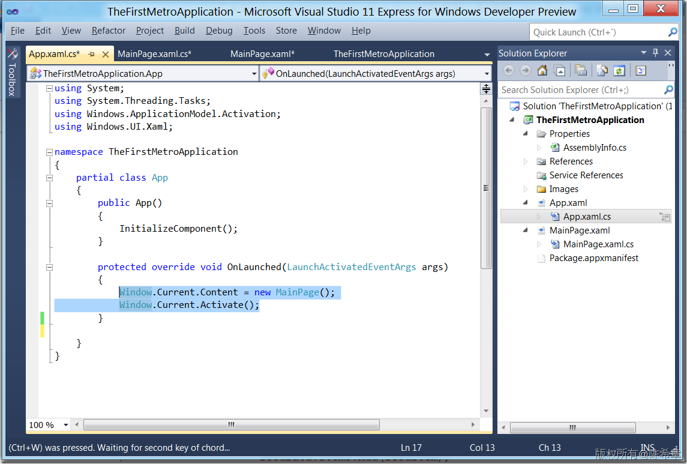Collapse the namespace TheFirstMetroApplication outline box
This screenshot has width=687, height=464.
coord(50,152)
